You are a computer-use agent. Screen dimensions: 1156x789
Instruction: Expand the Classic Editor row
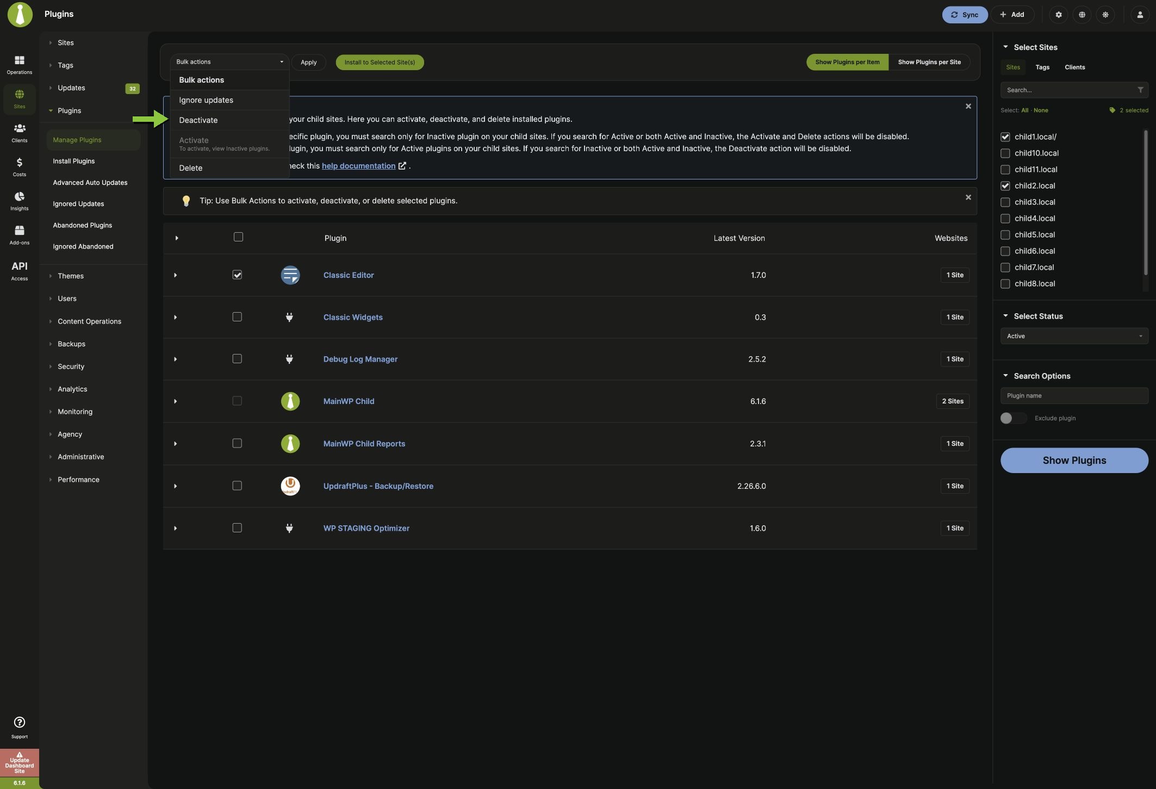[176, 275]
